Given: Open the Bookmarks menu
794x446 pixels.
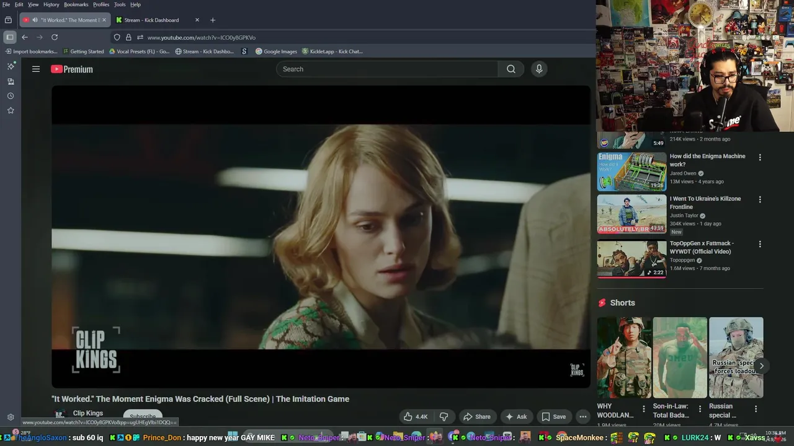Looking at the screenshot, I should click(x=76, y=4).
